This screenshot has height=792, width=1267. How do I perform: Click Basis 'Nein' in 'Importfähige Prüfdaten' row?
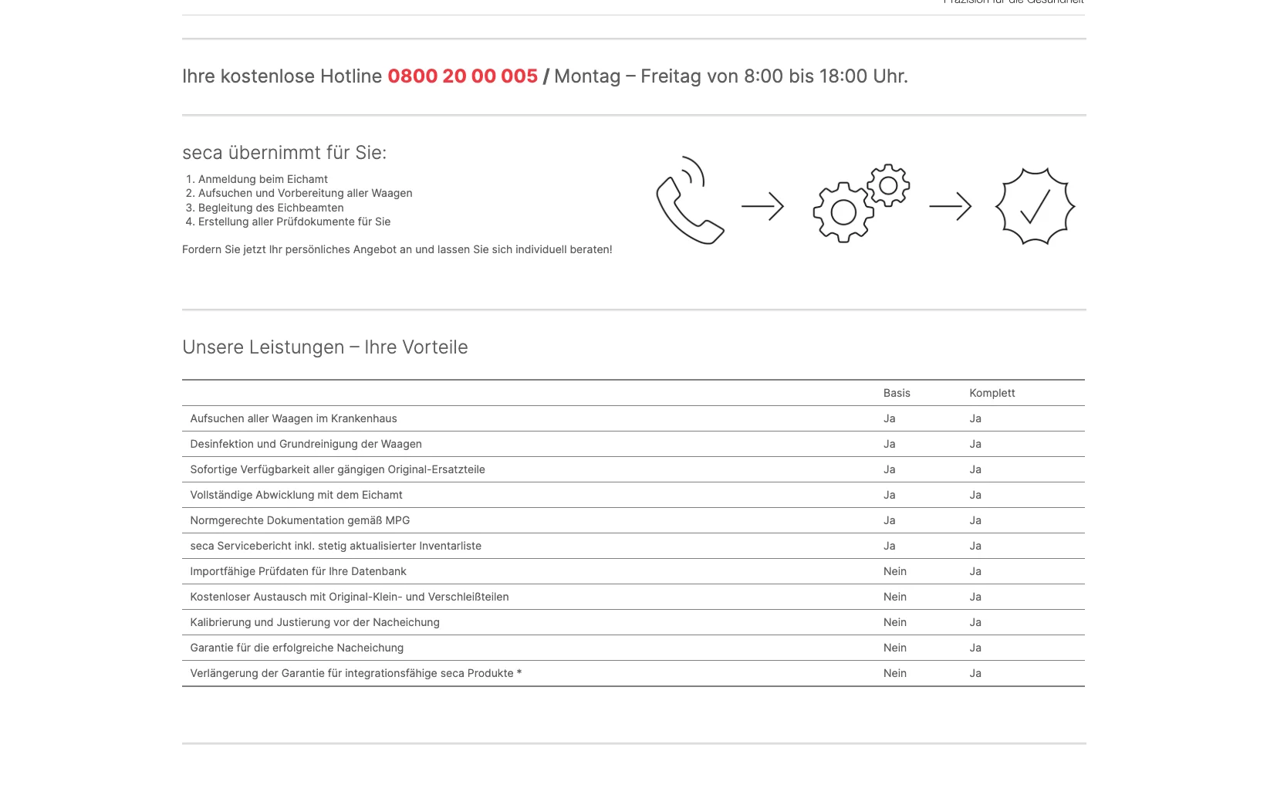click(895, 571)
